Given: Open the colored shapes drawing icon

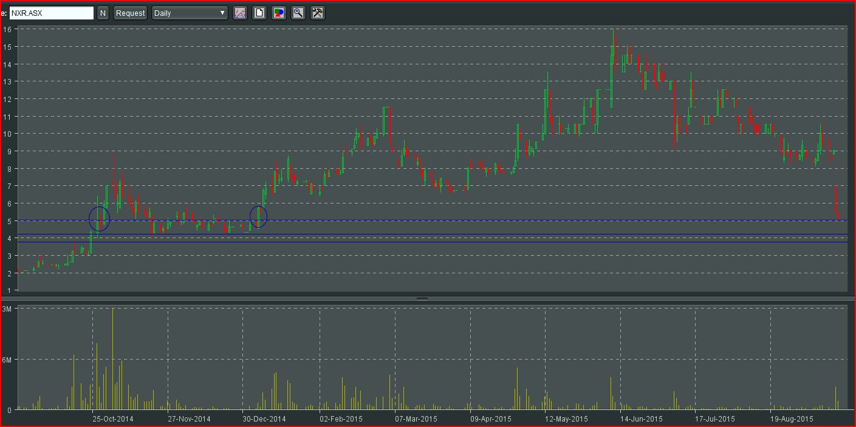Looking at the screenshot, I should coord(279,13).
